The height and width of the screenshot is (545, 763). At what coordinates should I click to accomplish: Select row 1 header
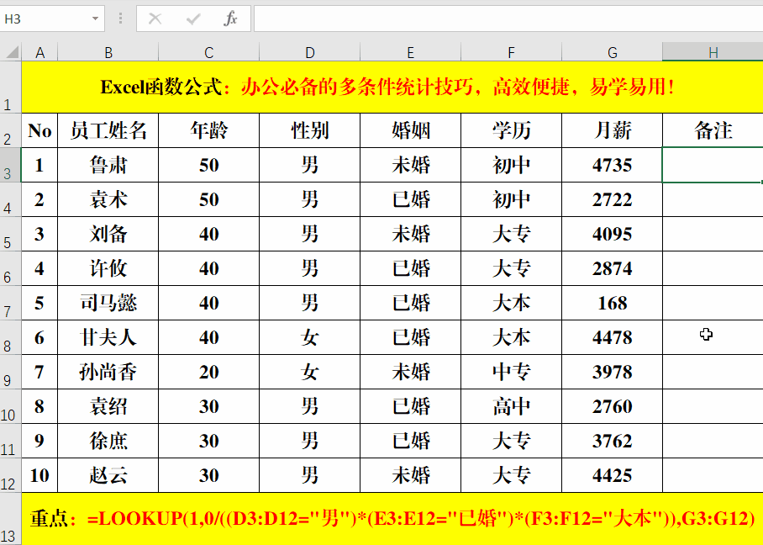pyautogui.click(x=10, y=87)
